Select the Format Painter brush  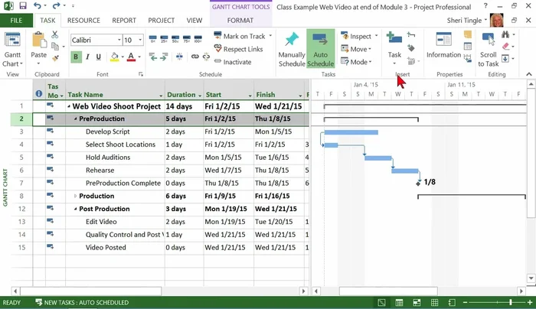pyautogui.click(x=54, y=58)
